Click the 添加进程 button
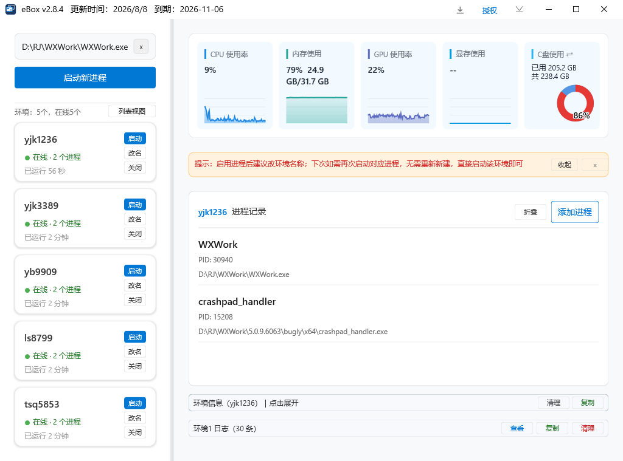The image size is (623, 461). coord(575,212)
